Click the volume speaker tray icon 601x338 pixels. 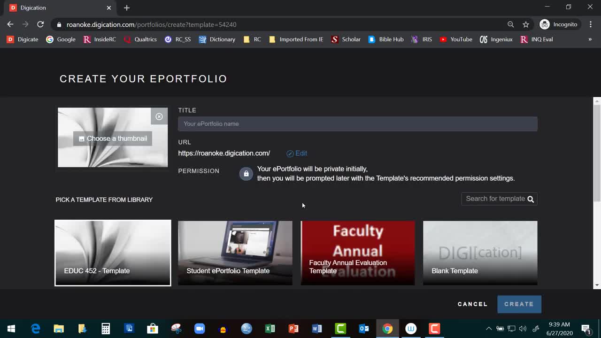pos(523,329)
